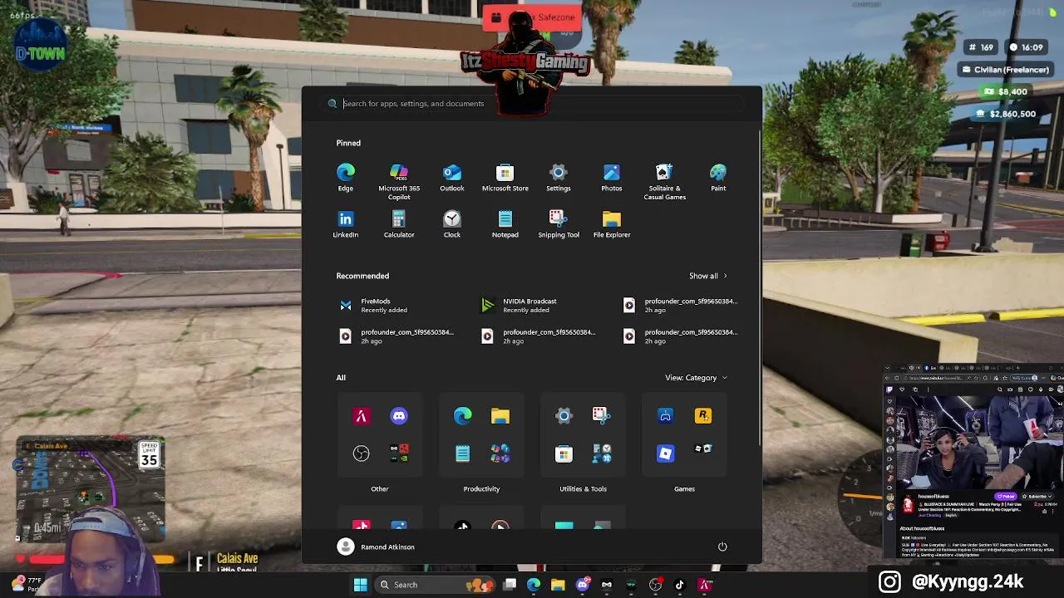Open TikTok from the taskbar
Viewport: 1064px width, 598px height.
click(x=679, y=585)
